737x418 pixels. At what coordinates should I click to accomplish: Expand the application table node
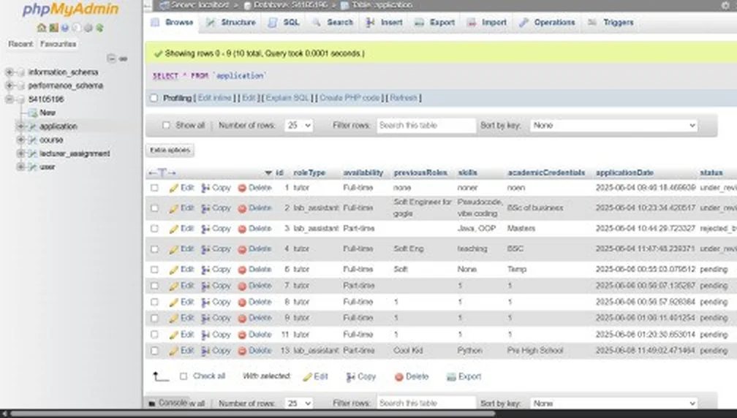click(x=20, y=126)
